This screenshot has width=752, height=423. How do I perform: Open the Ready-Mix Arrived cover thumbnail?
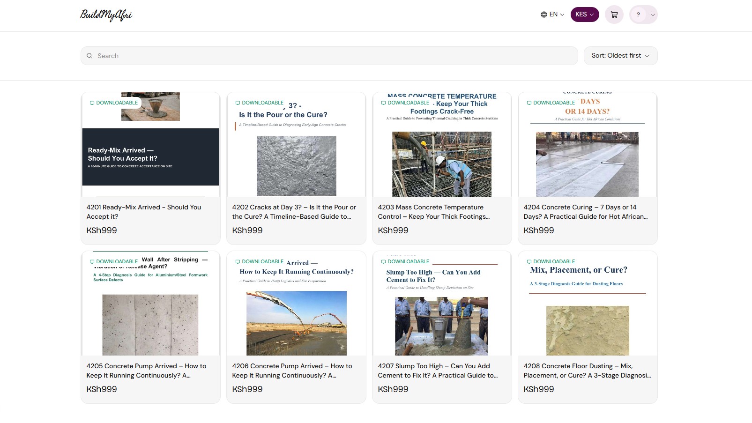coord(150,144)
